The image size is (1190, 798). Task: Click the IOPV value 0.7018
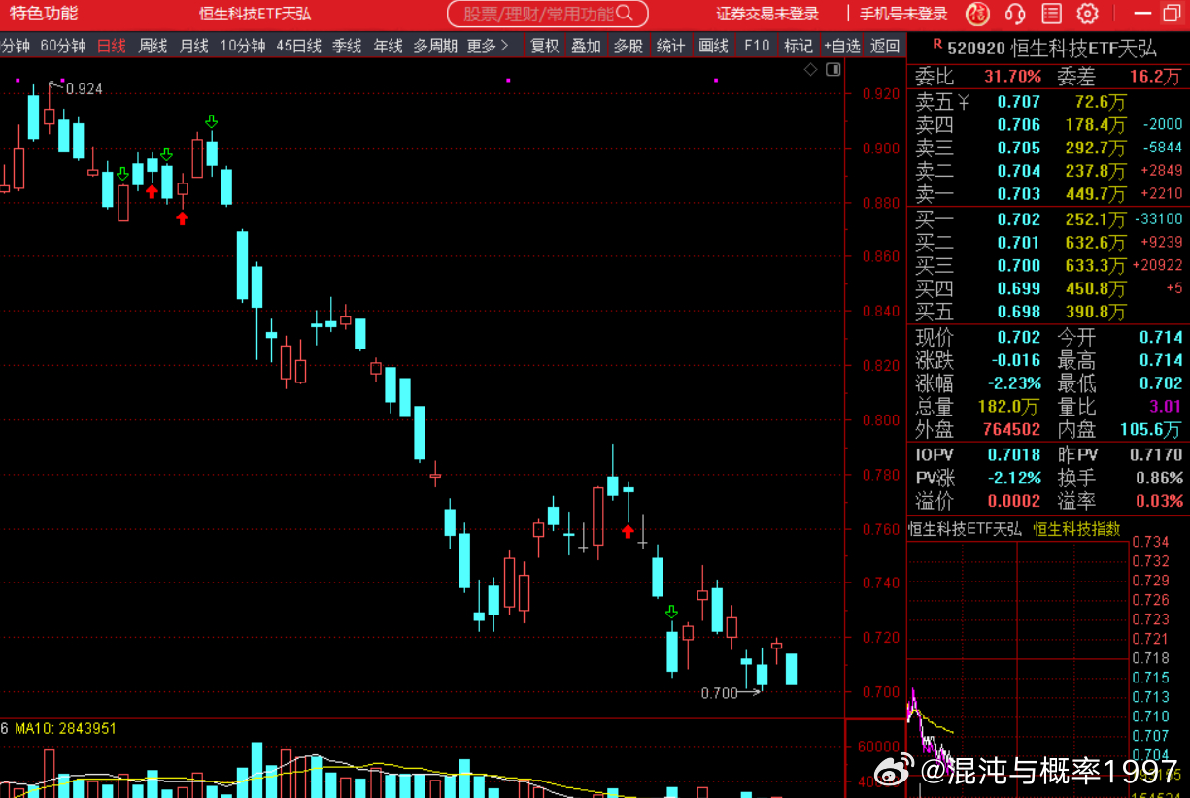[x=1014, y=454]
